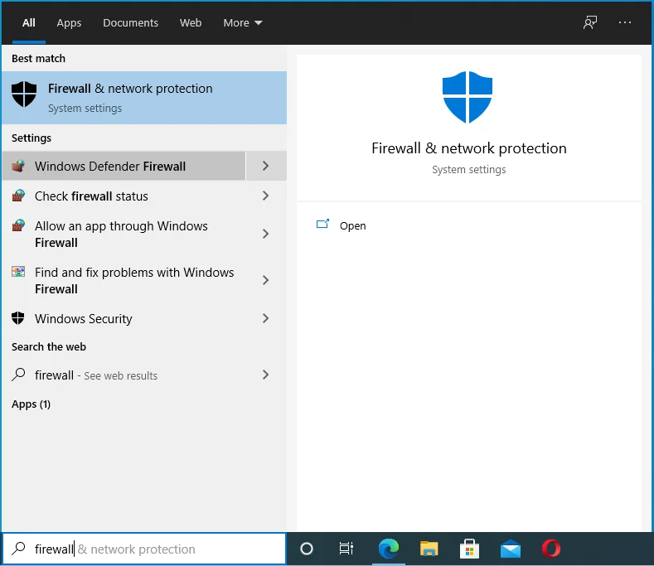Open the three-dot options menu
The image size is (654, 566).
tap(624, 22)
